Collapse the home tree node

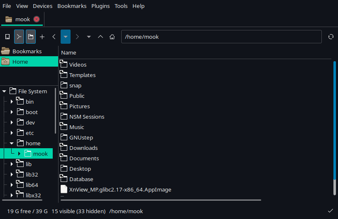click(12, 143)
